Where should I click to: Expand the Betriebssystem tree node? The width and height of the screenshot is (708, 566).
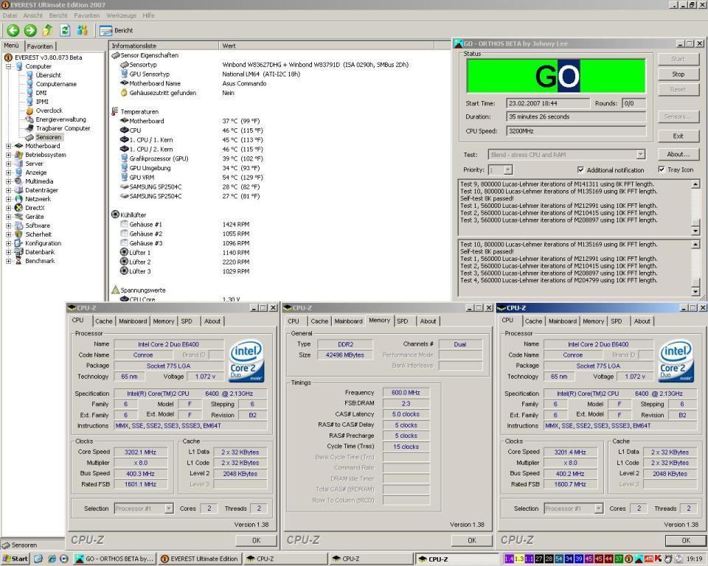pyautogui.click(x=9, y=155)
